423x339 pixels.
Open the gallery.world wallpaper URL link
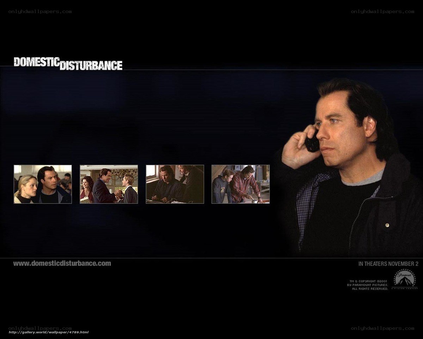(x=49, y=332)
